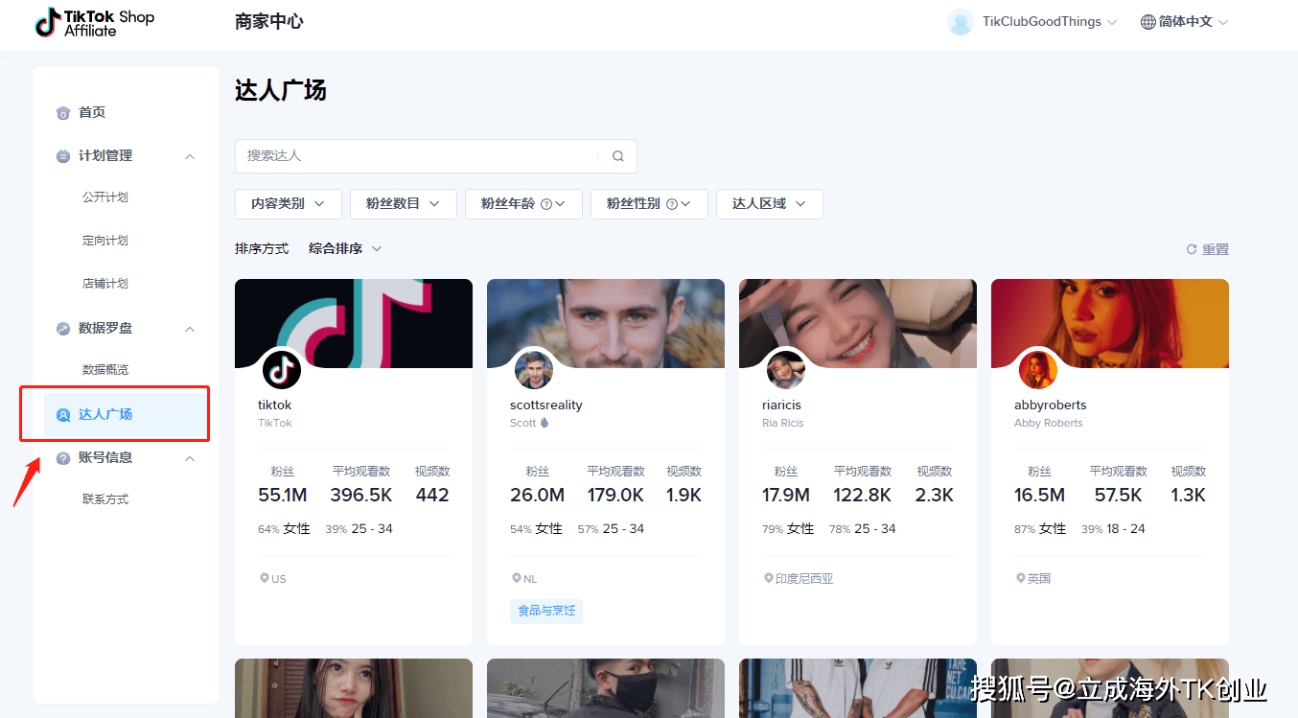The image size is (1298, 718).
Task: Click the scottsreality card cover image
Action: click(606, 323)
